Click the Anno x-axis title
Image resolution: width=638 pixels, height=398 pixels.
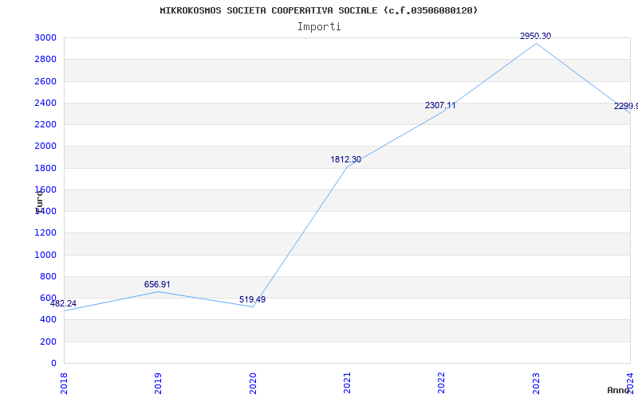619,390
